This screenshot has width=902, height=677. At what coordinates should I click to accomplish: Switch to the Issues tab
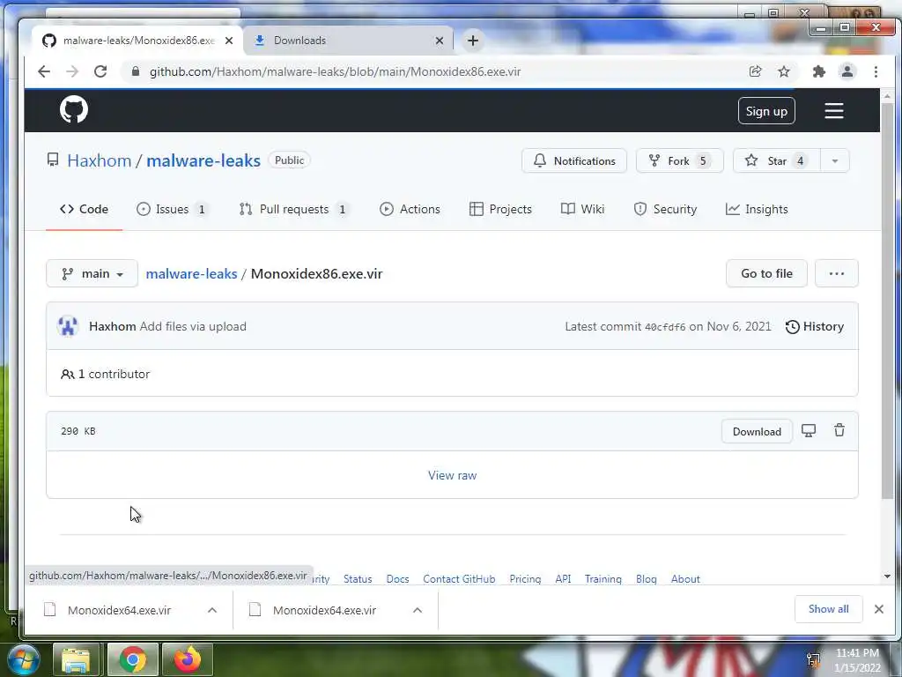(172, 209)
